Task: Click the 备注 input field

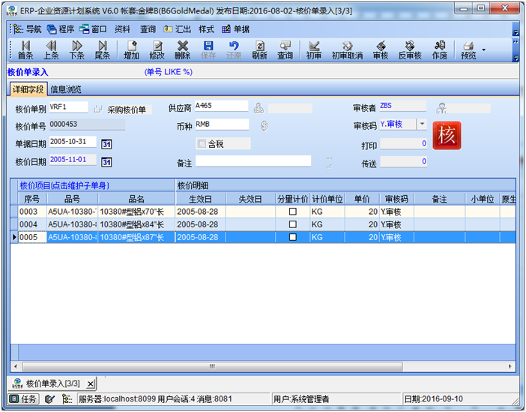Action: [253, 161]
